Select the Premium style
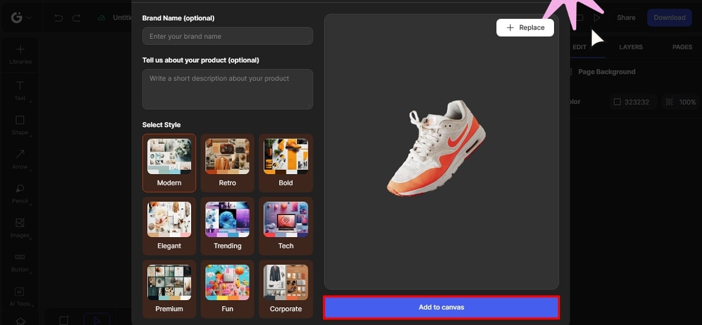 point(169,289)
